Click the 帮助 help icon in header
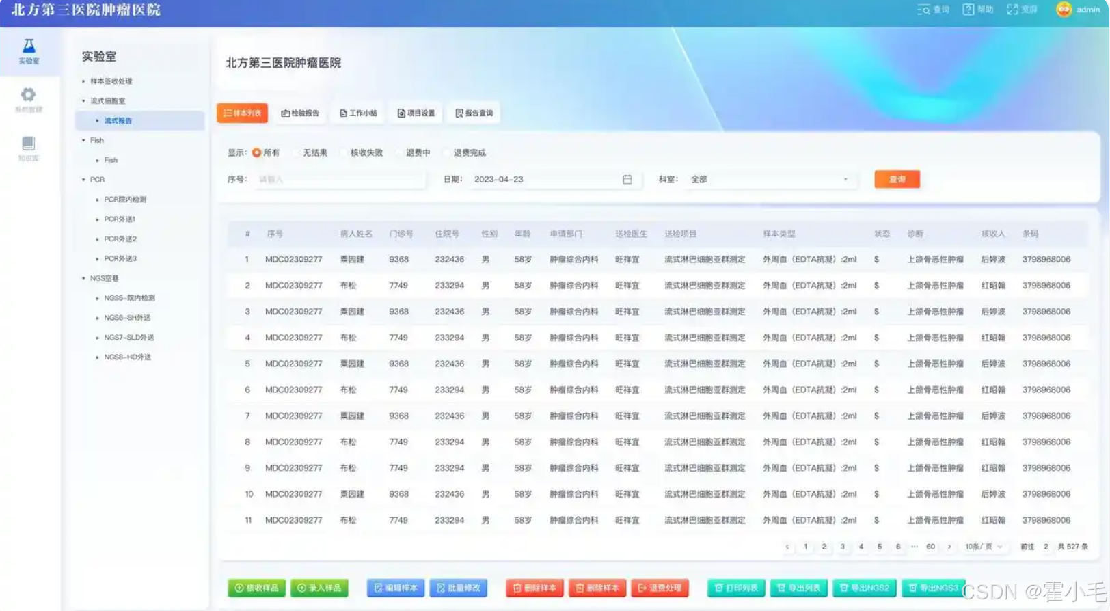 (x=978, y=10)
